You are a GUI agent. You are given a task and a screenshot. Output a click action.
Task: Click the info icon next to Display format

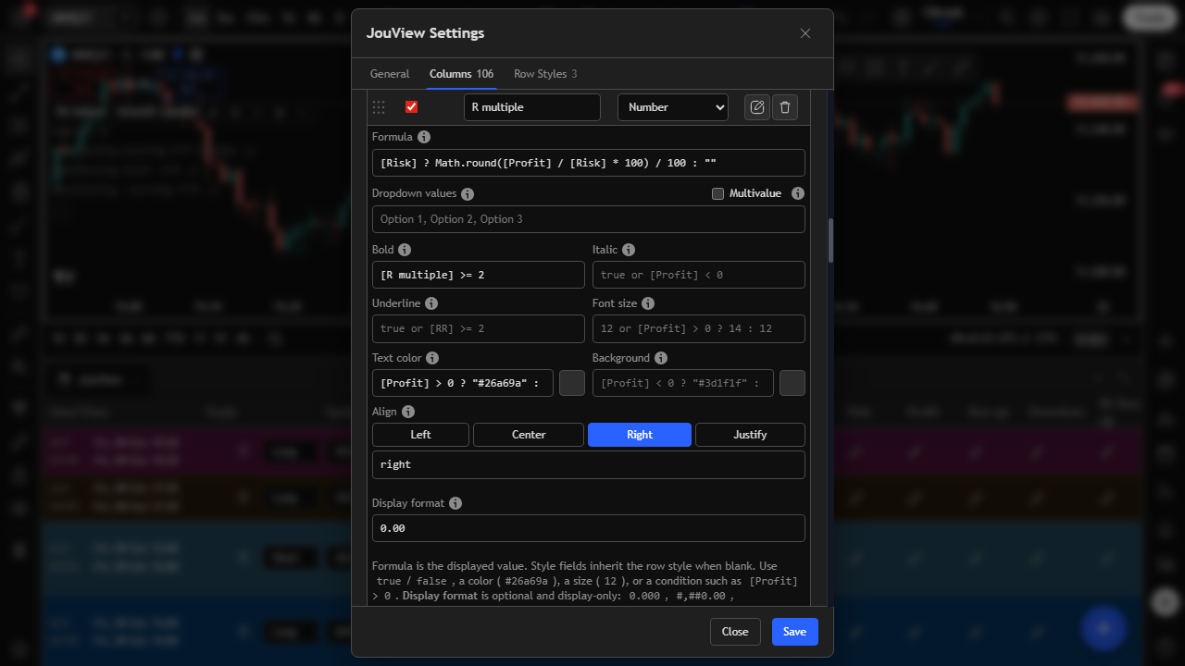coord(455,503)
